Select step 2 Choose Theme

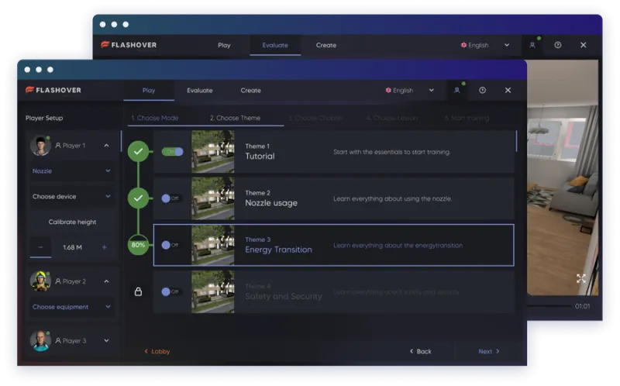tap(235, 118)
